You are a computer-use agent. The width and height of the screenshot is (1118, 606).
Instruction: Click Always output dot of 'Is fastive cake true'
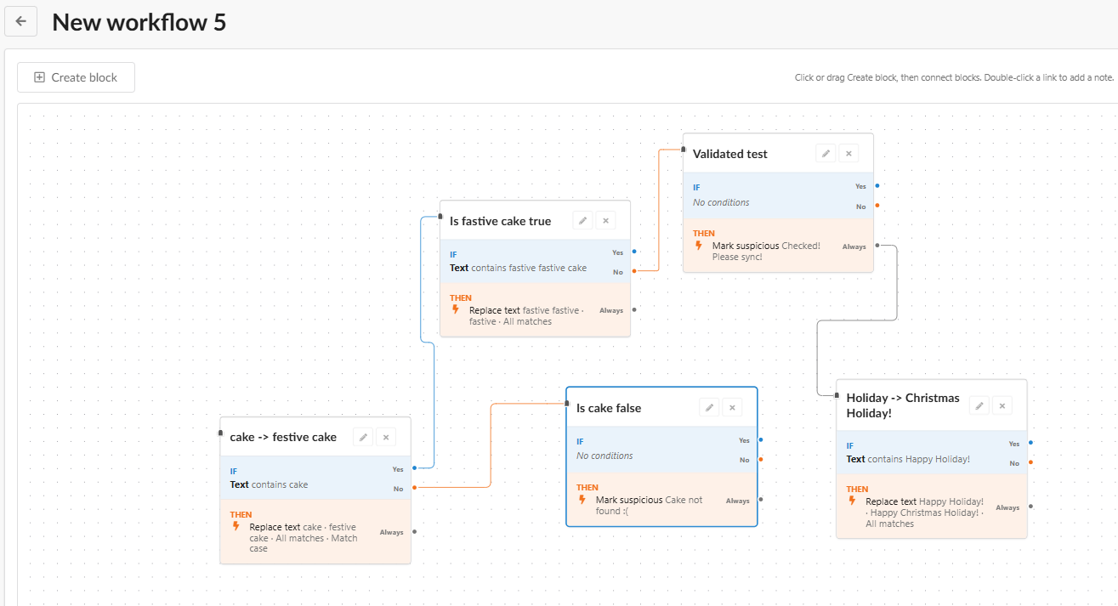pyautogui.click(x=634, y=309)
